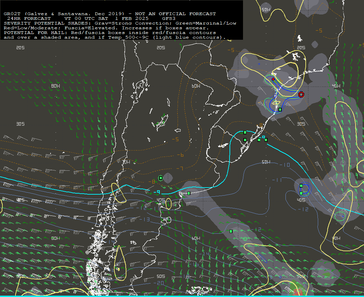Select the green box marker on the Argentine coast near 40S
The image size is (364, 297).
(189, 193)
